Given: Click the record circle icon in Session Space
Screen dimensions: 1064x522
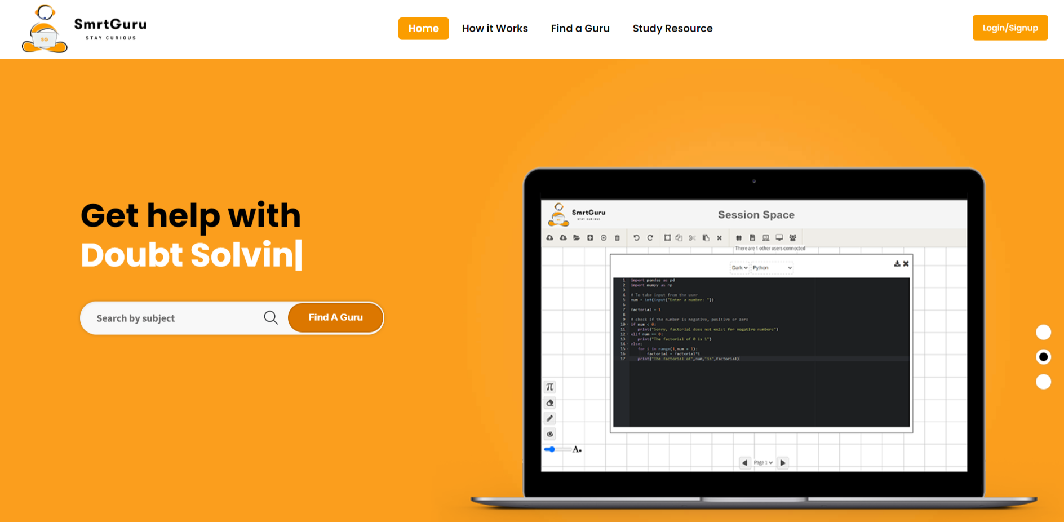Looking at the screenshot, I should click(x=604, y=238).
